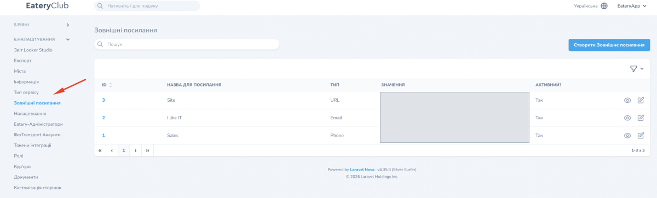Edit the I like IT row
657x198 pixels.
click(x=641, y=118)
